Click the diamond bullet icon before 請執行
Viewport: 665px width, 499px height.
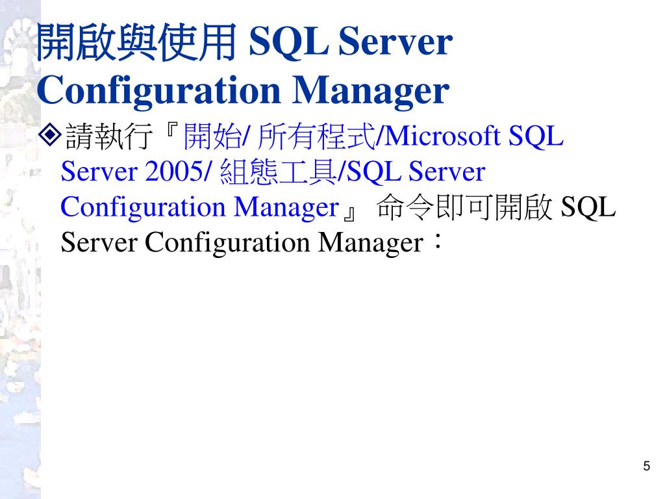(49, 134)
